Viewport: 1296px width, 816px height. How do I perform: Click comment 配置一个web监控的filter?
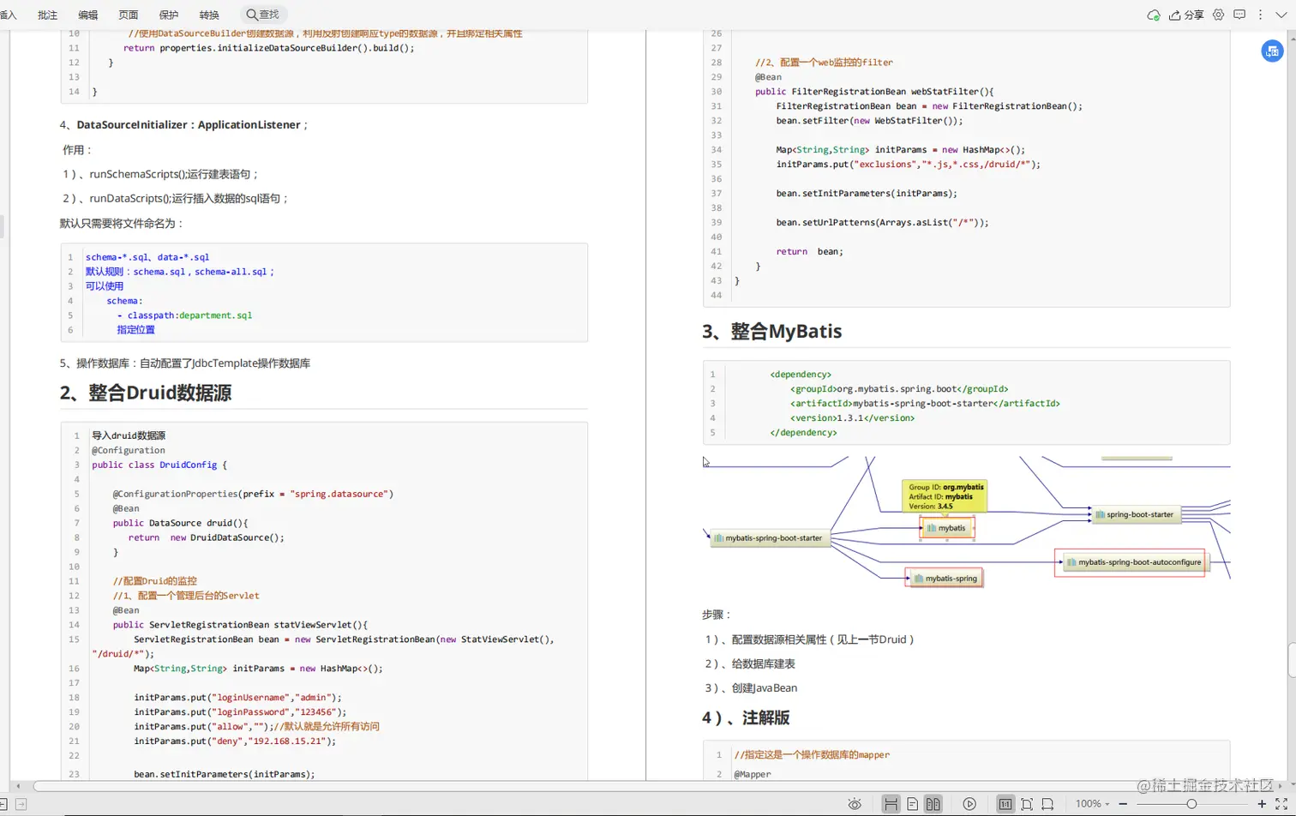pyautogui.click(x=824, y=63)
